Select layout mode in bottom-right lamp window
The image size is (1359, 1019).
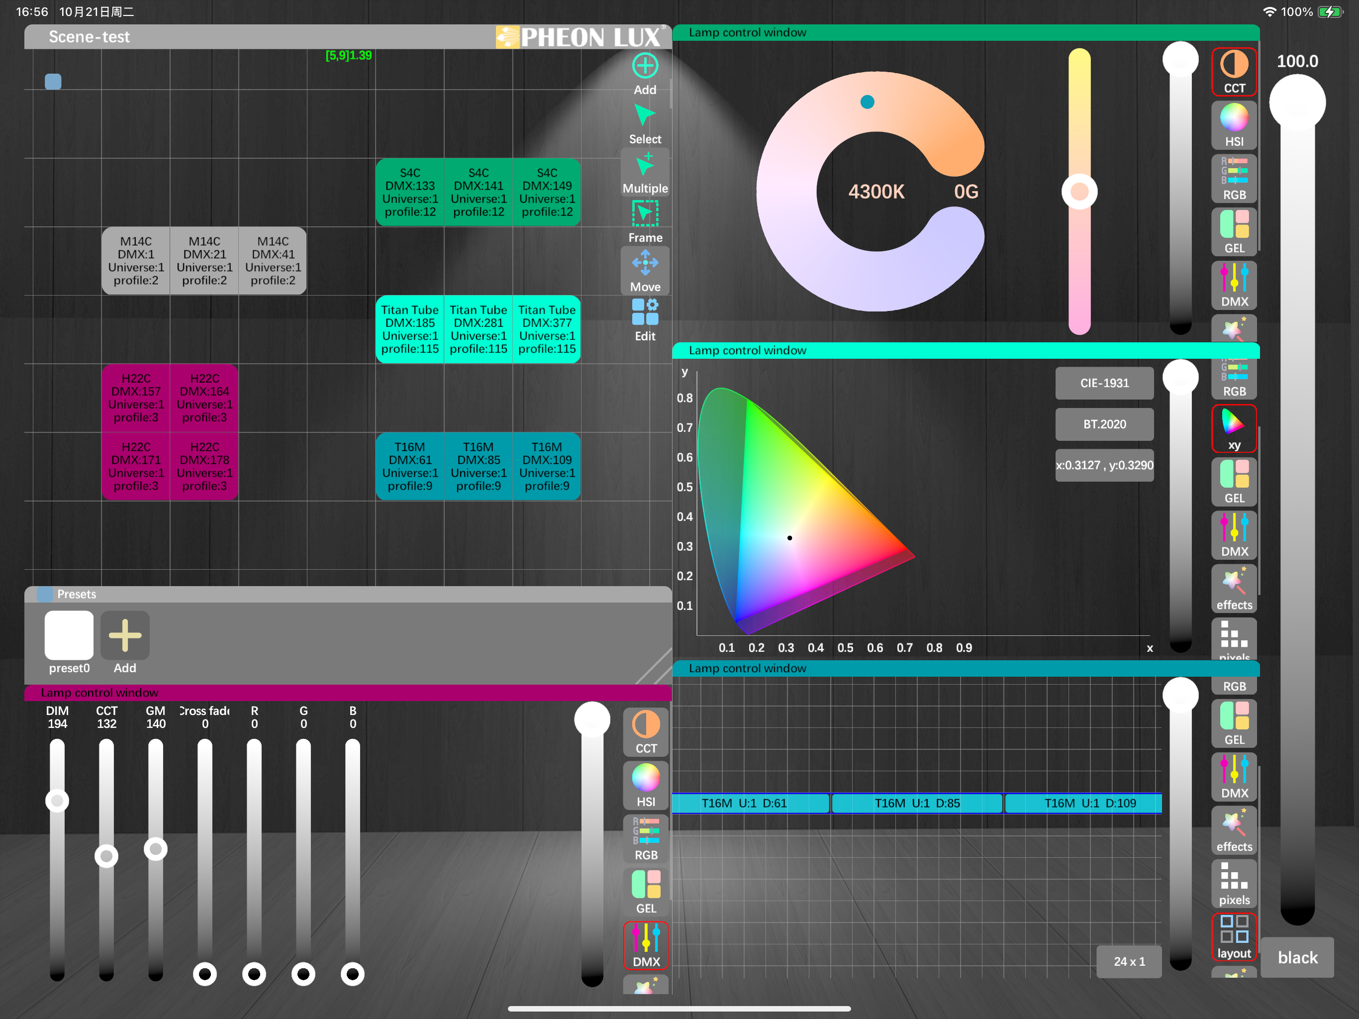pos(1234,938)
